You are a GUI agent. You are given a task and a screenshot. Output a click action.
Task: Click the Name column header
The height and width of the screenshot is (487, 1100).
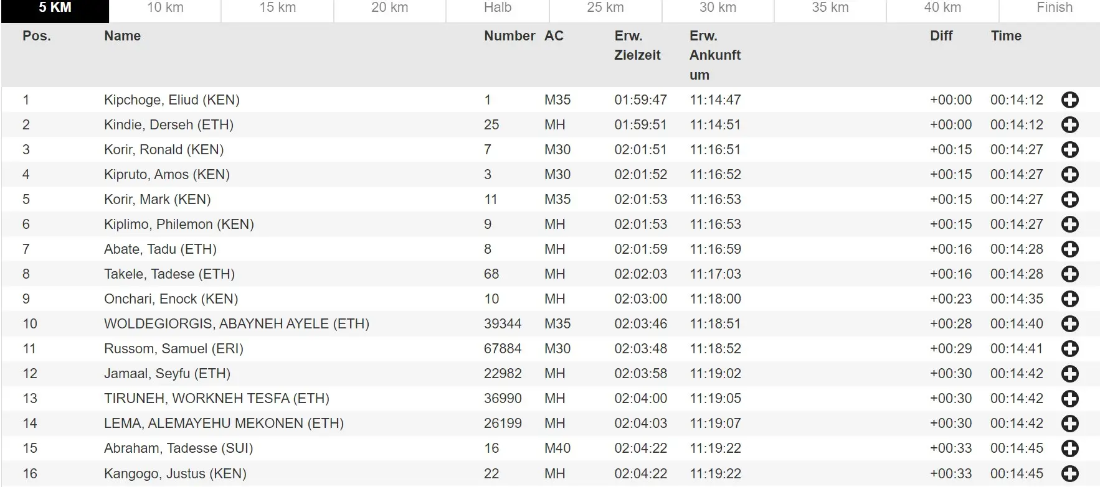pos(122,36)
